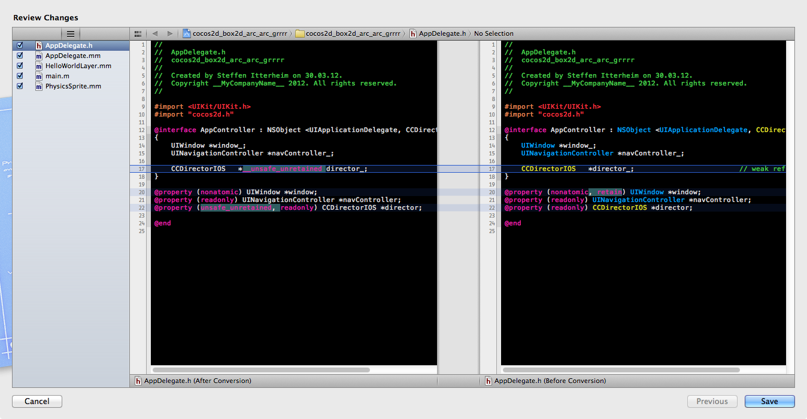The image size is (807, 419).
Task: Go back with the left arrow
Action: coord(155,34)
